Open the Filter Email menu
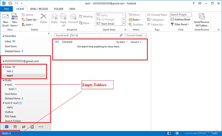 (x=180, y=24)
